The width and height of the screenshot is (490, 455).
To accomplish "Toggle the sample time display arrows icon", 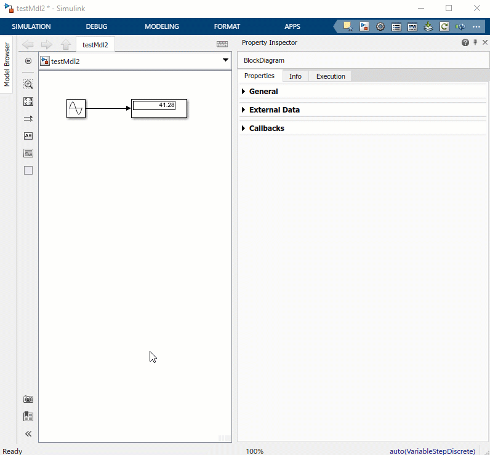I will pos(28,119).
